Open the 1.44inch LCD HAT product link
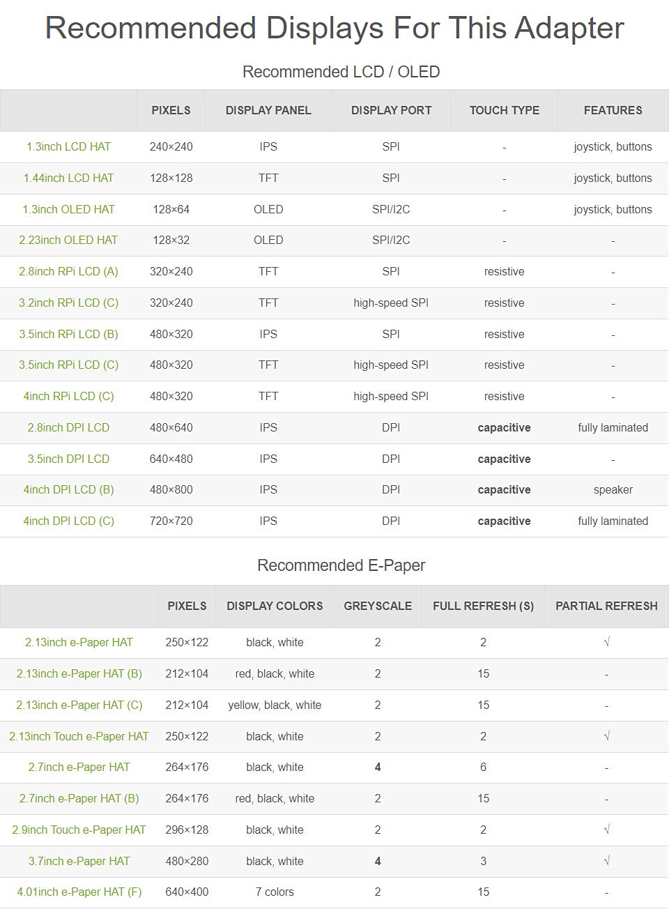 click(68, 178)
